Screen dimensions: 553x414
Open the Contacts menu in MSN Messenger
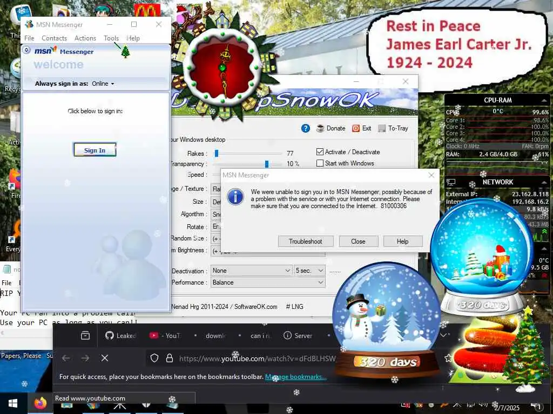click(55, 38)
